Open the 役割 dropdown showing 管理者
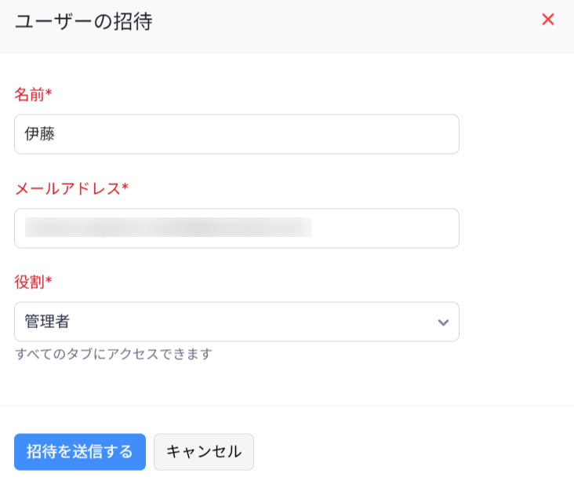 [x=236, y=322]
